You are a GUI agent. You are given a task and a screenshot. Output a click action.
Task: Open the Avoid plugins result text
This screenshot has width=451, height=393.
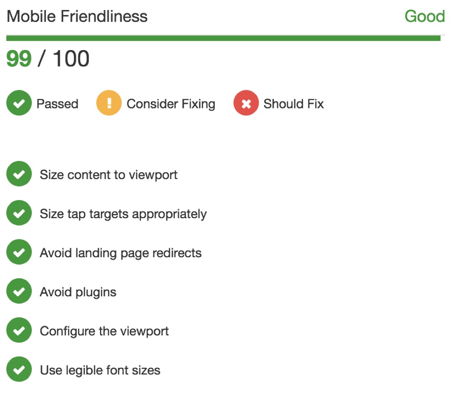click(78, 293)
